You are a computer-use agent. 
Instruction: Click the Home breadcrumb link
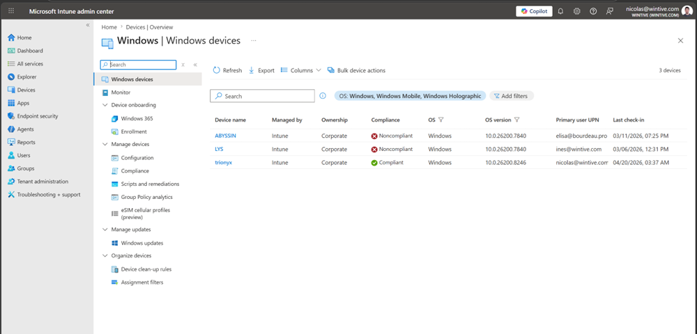[109, 27]
